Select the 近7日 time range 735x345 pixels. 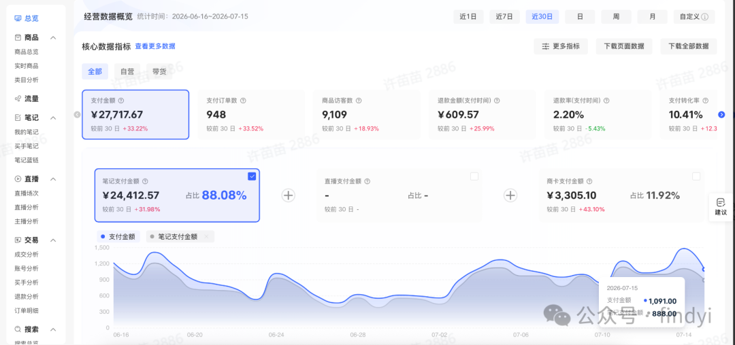[x=504, y=17]
